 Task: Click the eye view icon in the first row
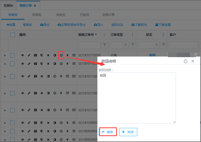coord(23,55)
